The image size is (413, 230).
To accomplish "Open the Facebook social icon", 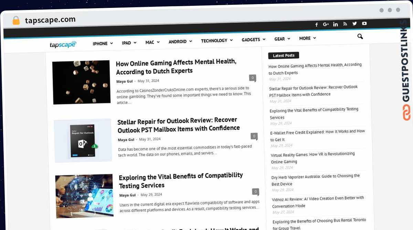I will click(x=317, y=25).
